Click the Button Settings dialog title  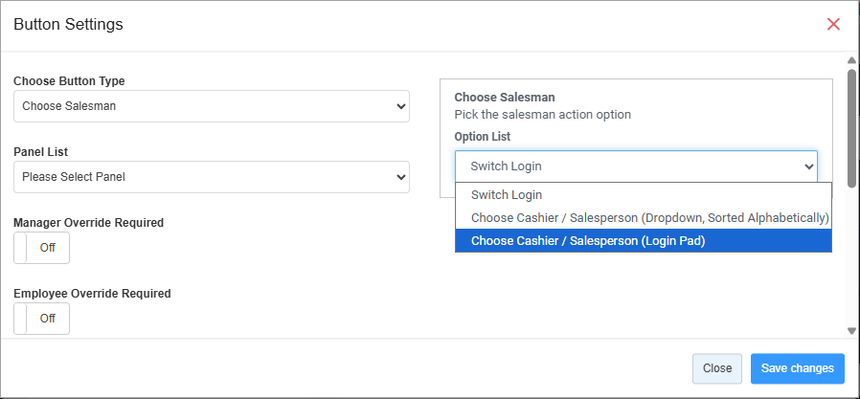(x=68, y=25)
